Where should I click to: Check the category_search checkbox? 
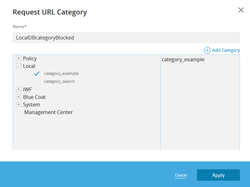[37, 81]
